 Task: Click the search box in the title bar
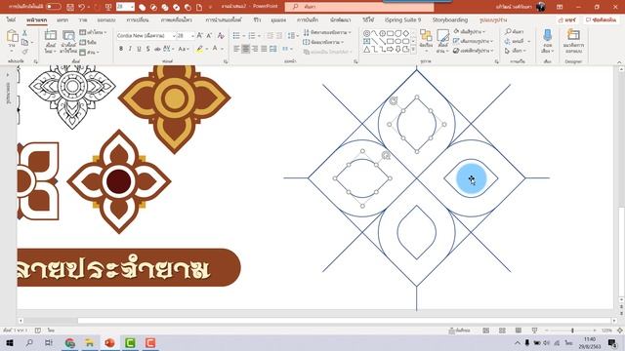pyautogui.click(x=359, y=7)
